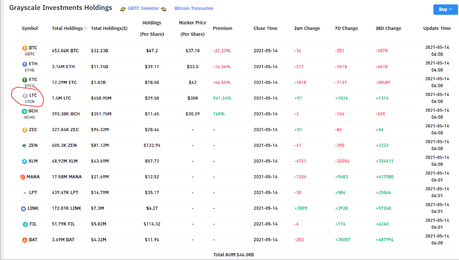Click the Bitcoin BTC coin icon
The height and width of the screenshot is (260, 459).
24,48
